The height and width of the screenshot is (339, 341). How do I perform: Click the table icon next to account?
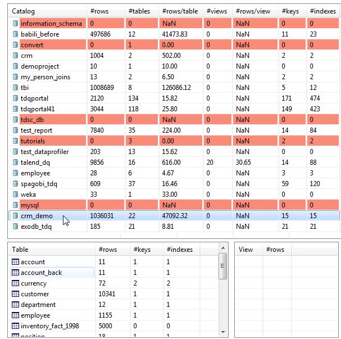tap(15, 262)
